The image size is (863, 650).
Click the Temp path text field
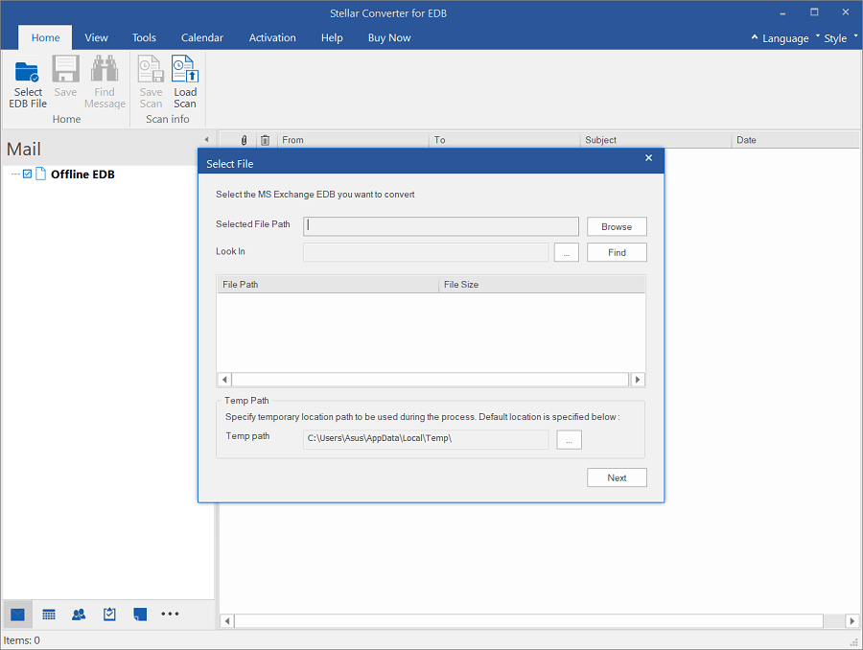pyautogui.click(x=426, y=439)
